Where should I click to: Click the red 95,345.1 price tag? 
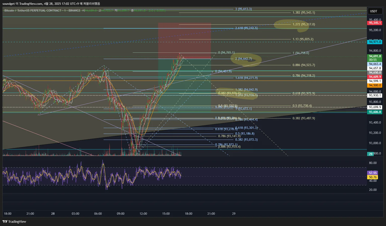point(375,23)
